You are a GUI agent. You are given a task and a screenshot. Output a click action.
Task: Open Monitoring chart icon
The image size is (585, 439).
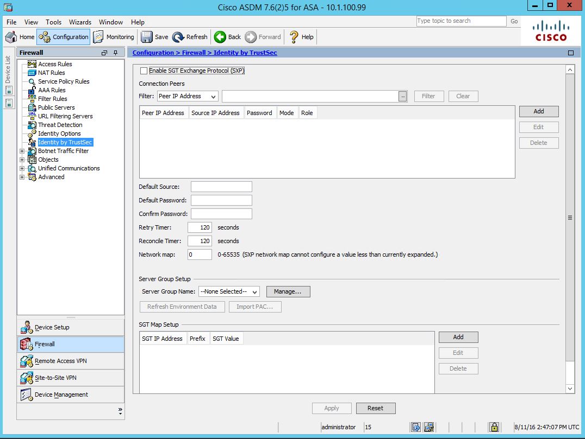pyautogui.click(x=98, y=37)
